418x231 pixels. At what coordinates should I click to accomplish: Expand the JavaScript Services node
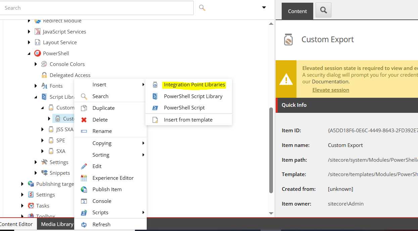pyautogui.click(x=29, y=32)
